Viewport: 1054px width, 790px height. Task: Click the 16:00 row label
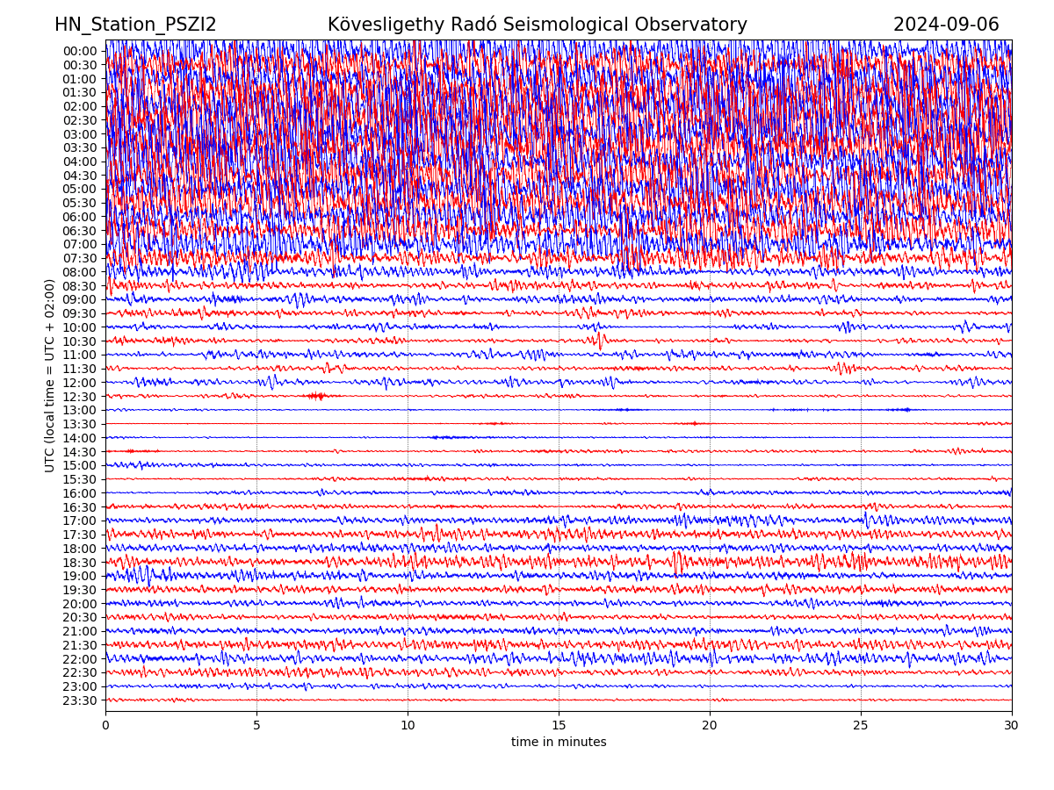tap(79, 493)
